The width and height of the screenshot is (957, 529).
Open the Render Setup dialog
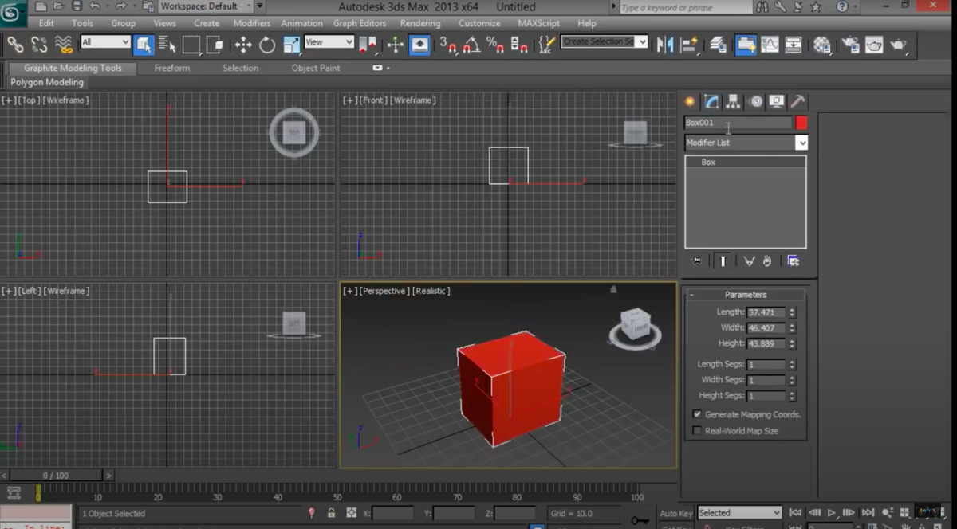(x=850, y=45)
